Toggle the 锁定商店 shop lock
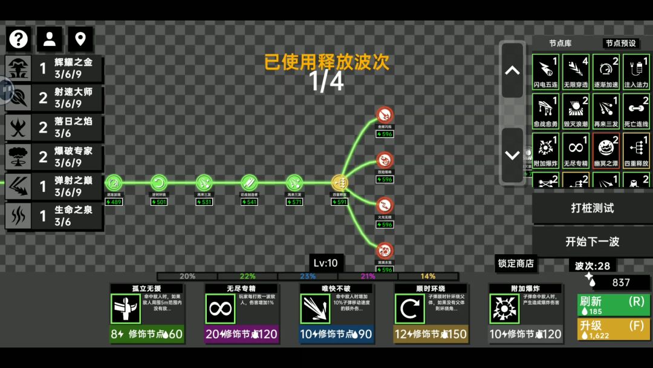Viewport: 653px width, 368px height. click(x=516, y=263)
